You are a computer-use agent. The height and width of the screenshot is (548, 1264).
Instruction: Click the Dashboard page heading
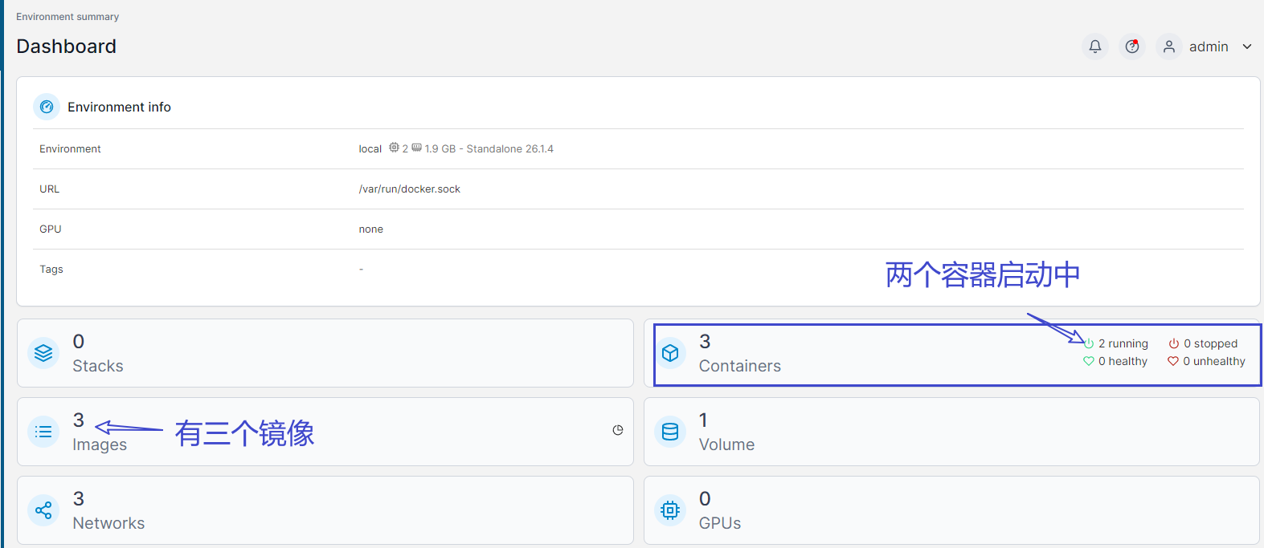(67, 47)
